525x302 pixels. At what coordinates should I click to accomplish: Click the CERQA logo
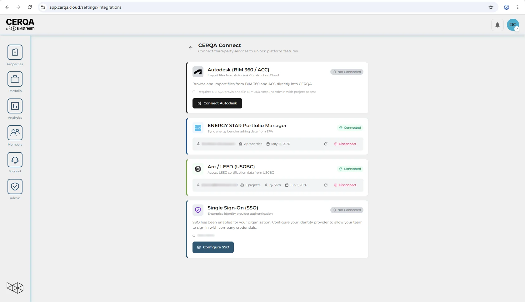(20, 24)
